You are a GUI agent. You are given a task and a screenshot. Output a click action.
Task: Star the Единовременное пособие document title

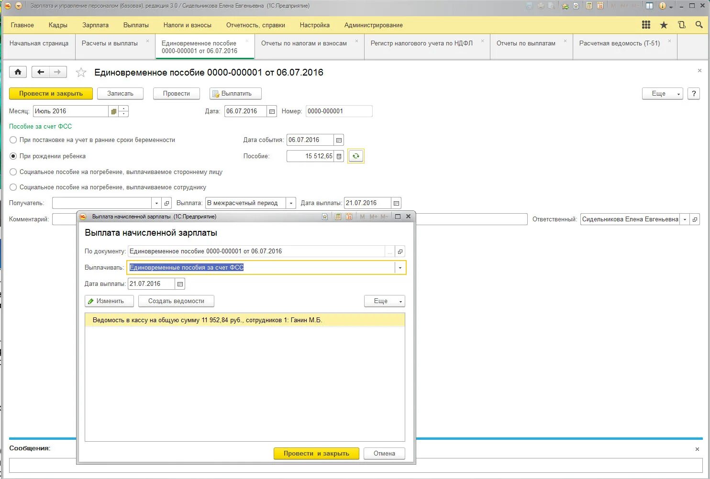point(81,73)
